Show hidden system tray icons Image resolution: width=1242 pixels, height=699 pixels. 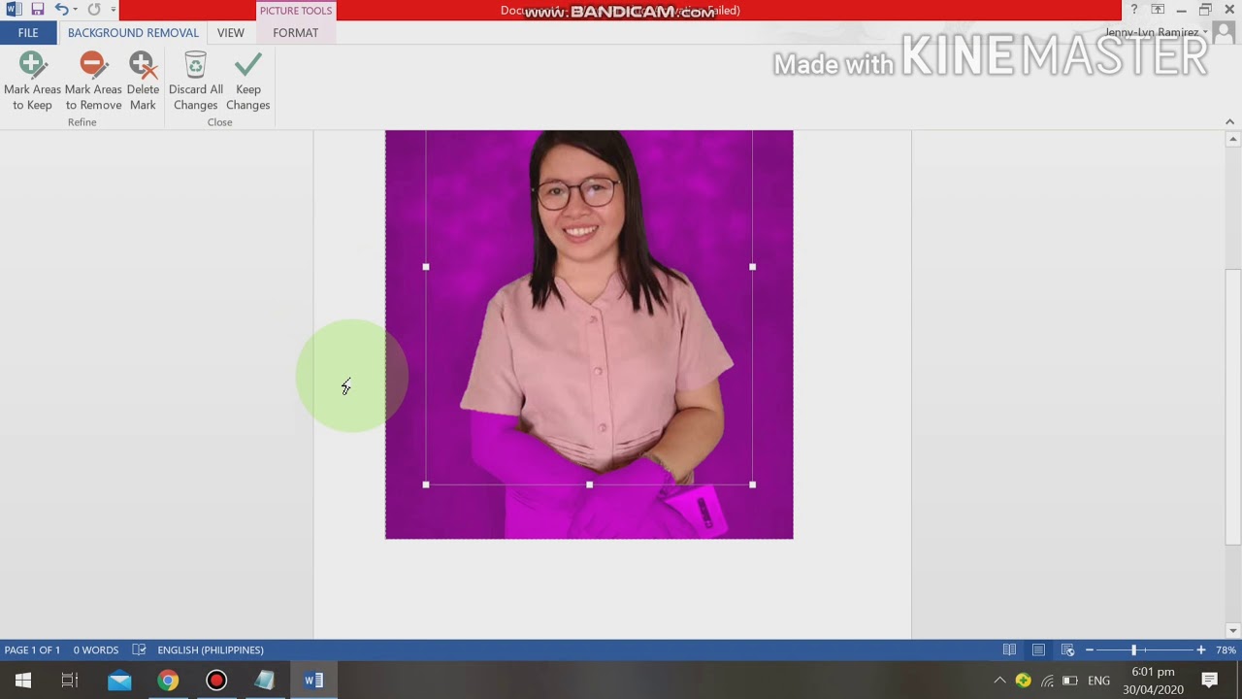999,681
